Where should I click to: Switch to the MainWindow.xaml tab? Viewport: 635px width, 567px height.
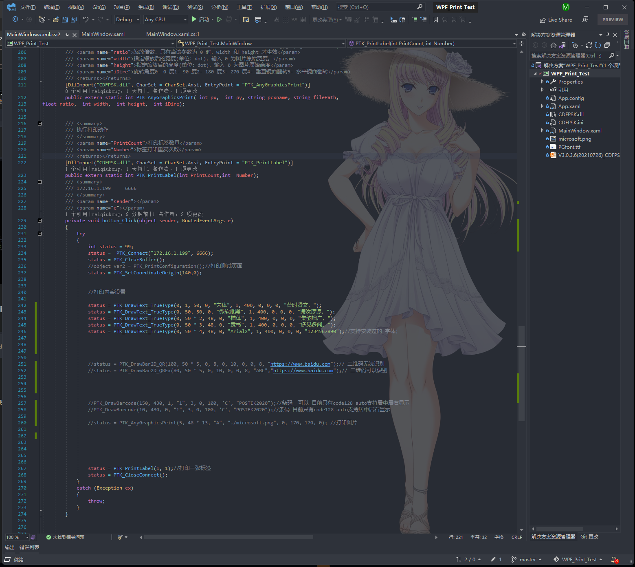103,34
